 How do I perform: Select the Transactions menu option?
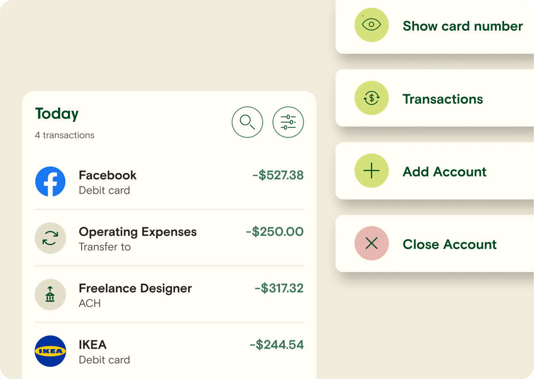(x=435, y=98)
